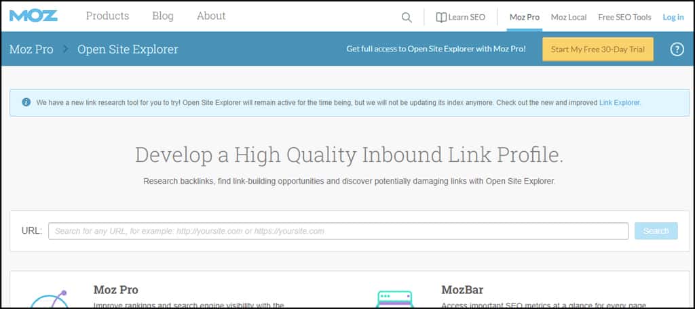Click the Search button
This screenshot has height=309, width=695.
pos(656,231)
